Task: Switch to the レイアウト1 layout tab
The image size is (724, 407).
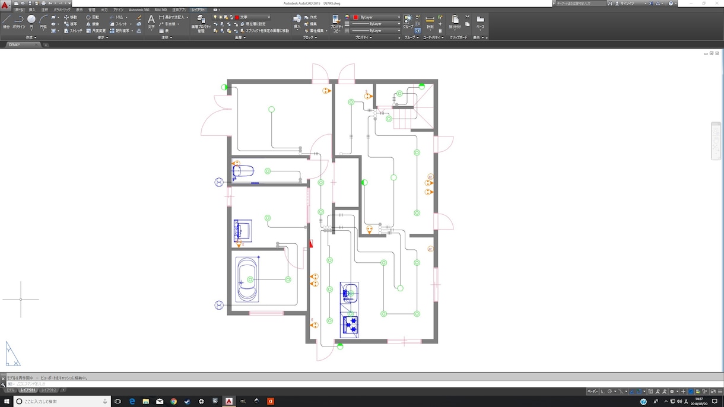Action: click(x=28, y=390)
